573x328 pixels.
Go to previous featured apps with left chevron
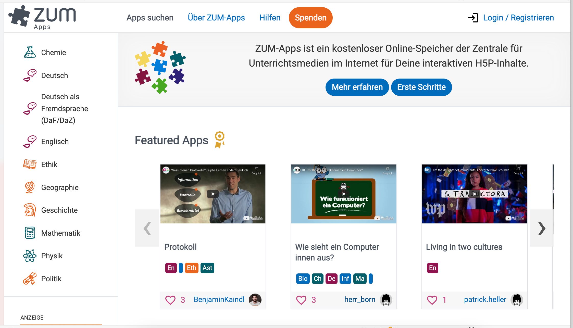pyautogui.click(x=147, y=228)
